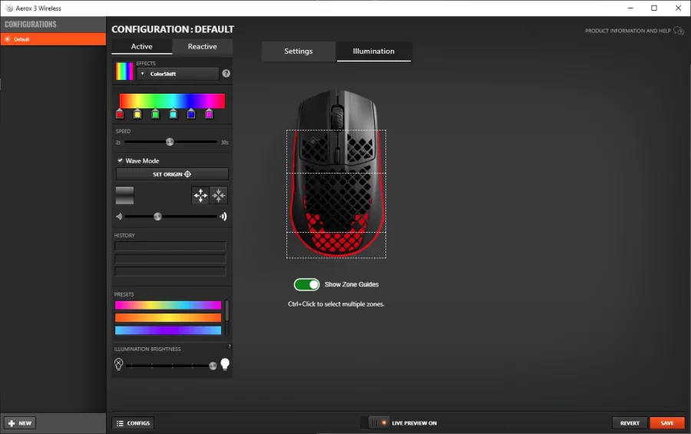Image resolution: width=691 pixels, height=434 pixels.
Task: Expand the ColorShift effects dropdown
Action: click(x=178, y=74)
